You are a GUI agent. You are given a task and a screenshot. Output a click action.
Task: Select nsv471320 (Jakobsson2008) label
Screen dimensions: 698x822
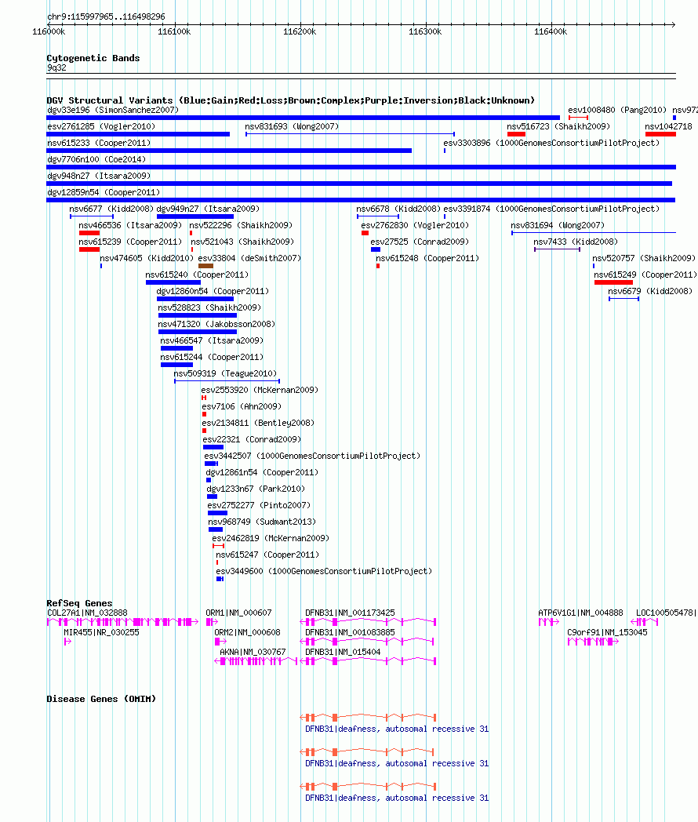point(216,324)
